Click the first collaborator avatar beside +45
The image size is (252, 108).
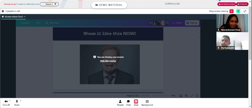coord(154,23)
